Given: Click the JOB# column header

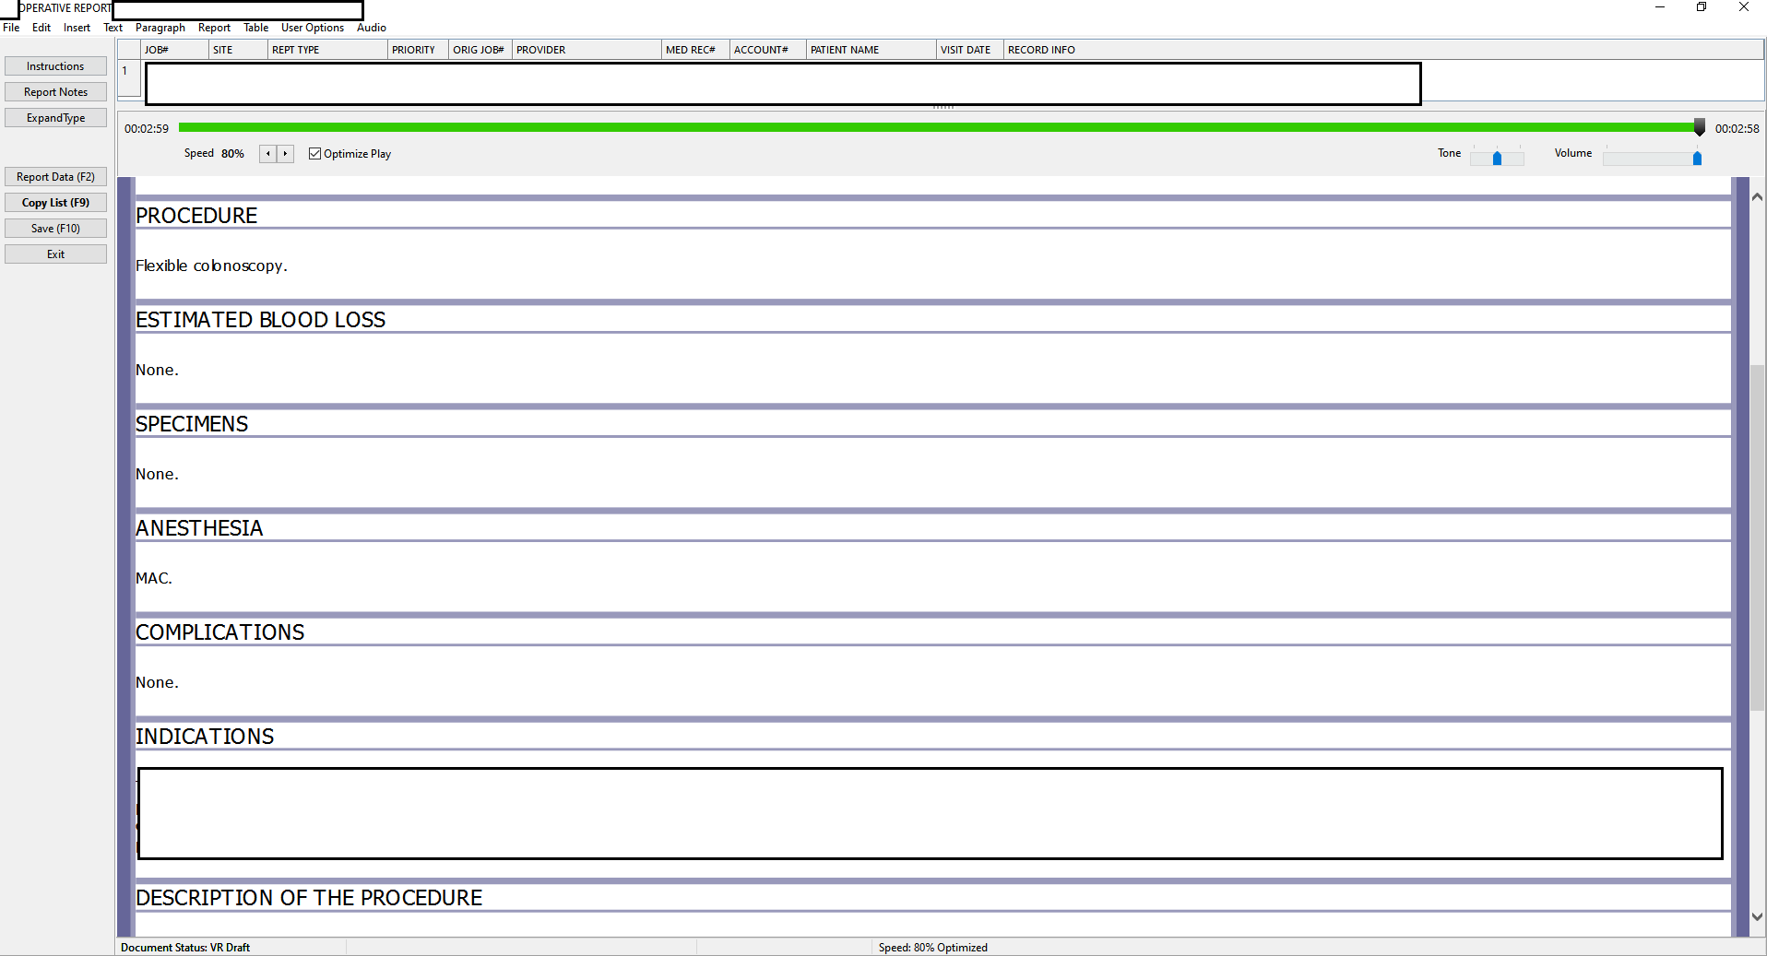Looking at the screenshot, I should tap(175, 50).
